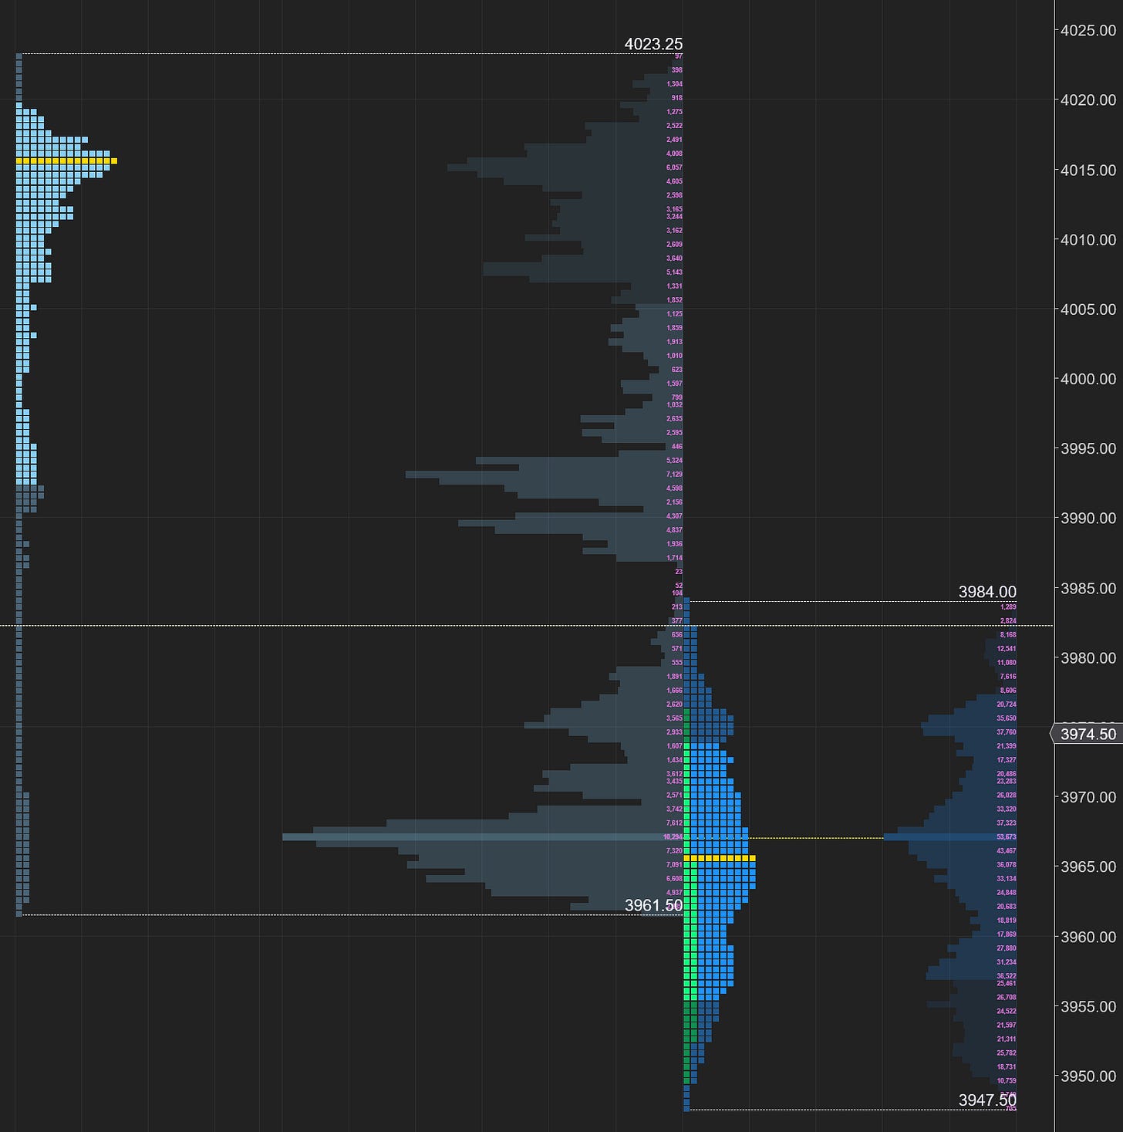The image size is (1123, 1132).
Task: Click the 2,522 volume value
Action: pyautogui.click(x=674, y=126)
